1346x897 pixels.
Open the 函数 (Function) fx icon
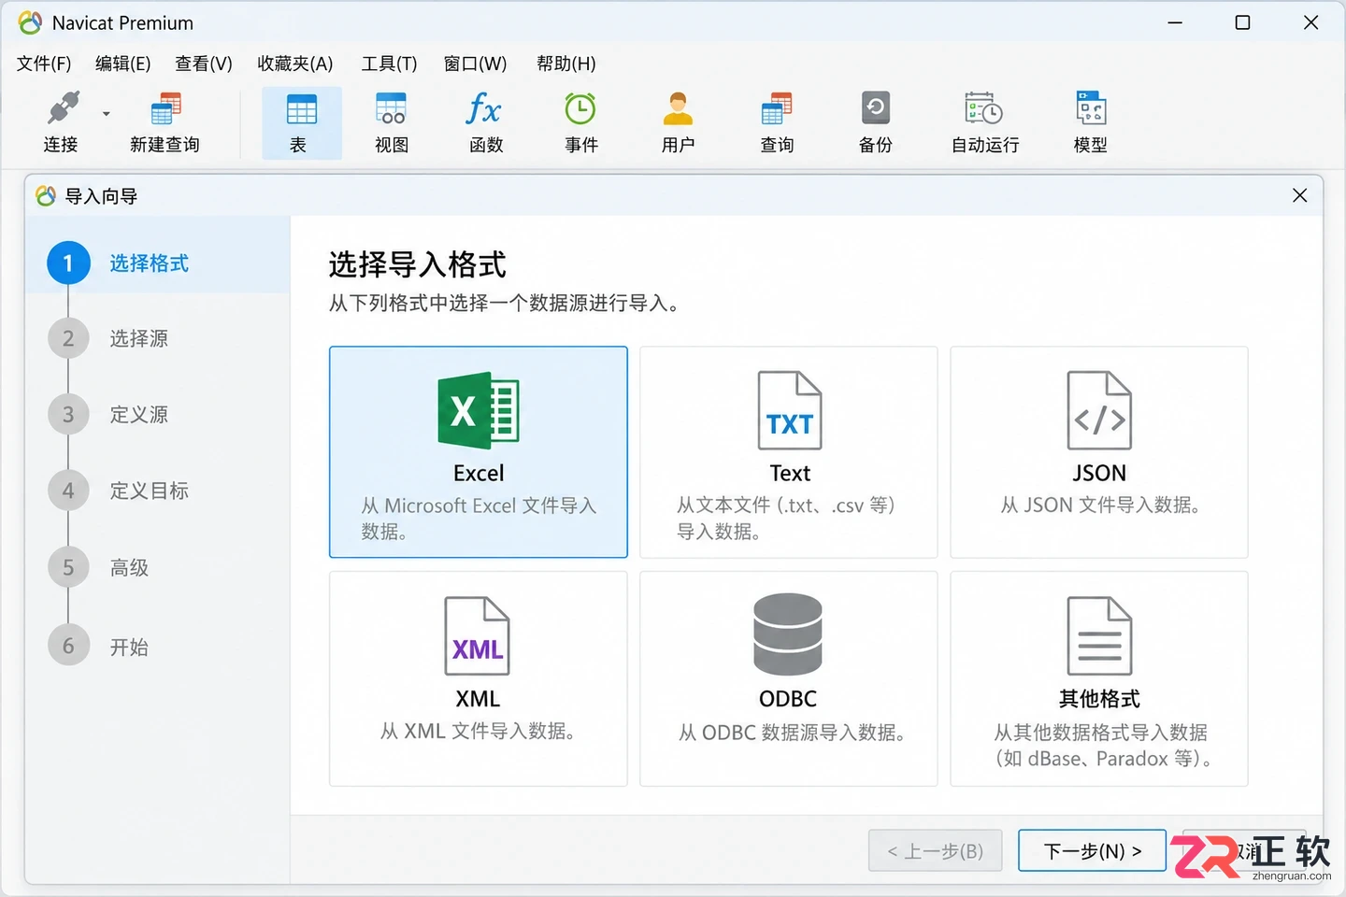[486, 122]
